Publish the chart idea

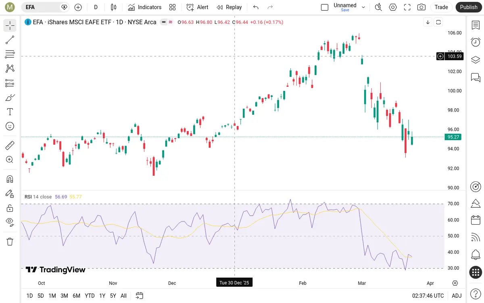[x=469, y=7]
